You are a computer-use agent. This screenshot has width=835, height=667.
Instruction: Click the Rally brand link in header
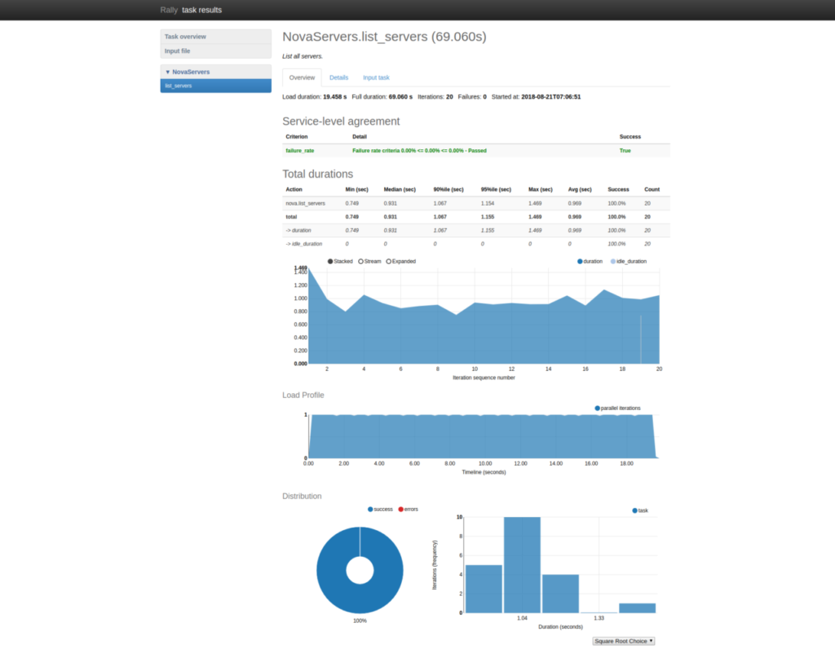(x=169, y=10)
